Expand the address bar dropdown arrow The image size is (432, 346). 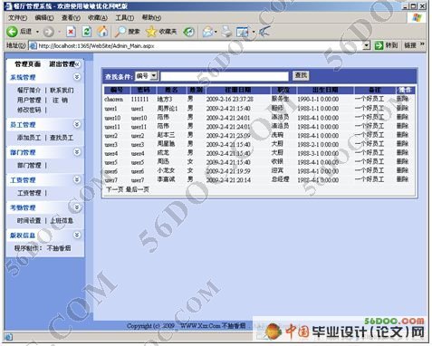[367, 46]
